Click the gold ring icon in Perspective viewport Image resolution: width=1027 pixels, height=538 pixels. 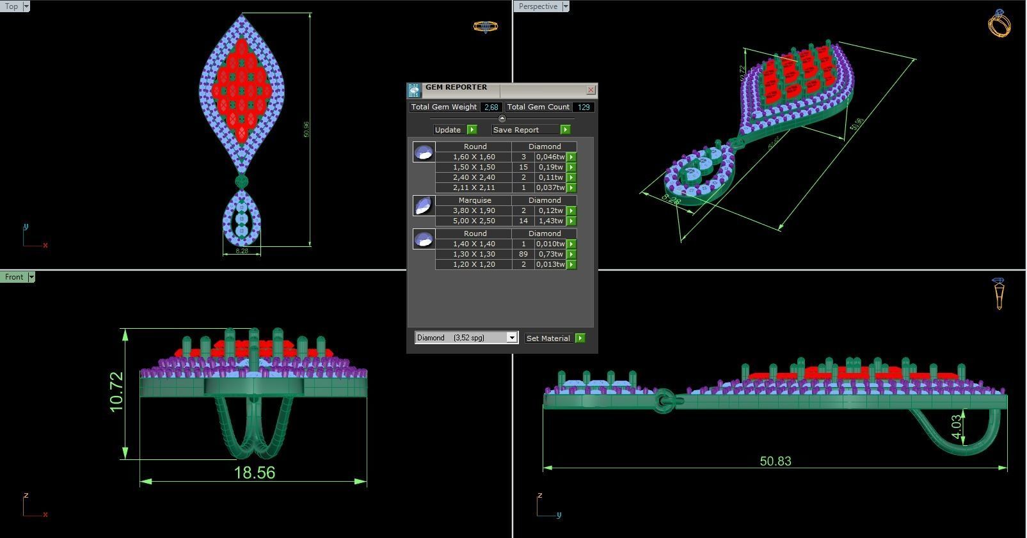click(999, 24)
